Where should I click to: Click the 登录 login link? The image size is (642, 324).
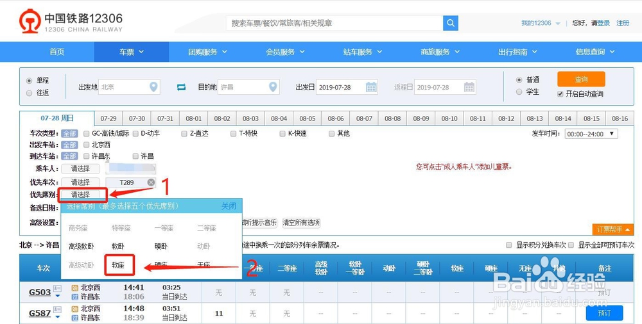point(603,23)
